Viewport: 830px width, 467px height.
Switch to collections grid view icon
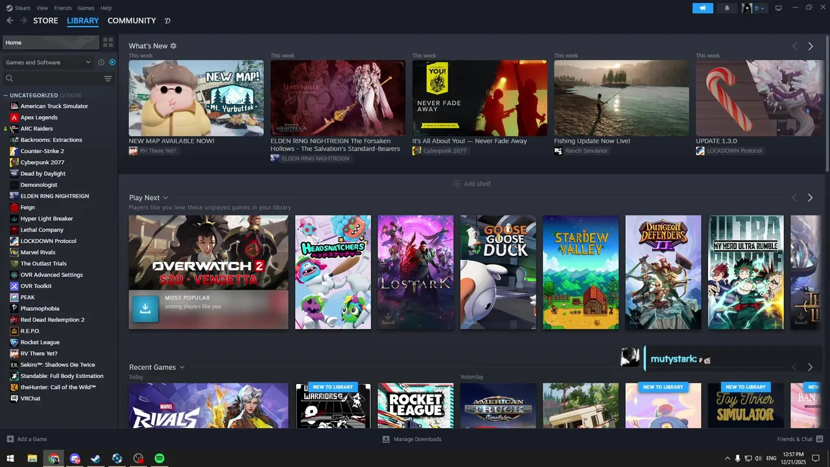click(108, 42)
